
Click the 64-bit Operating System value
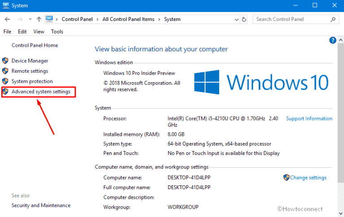point(219,144)
